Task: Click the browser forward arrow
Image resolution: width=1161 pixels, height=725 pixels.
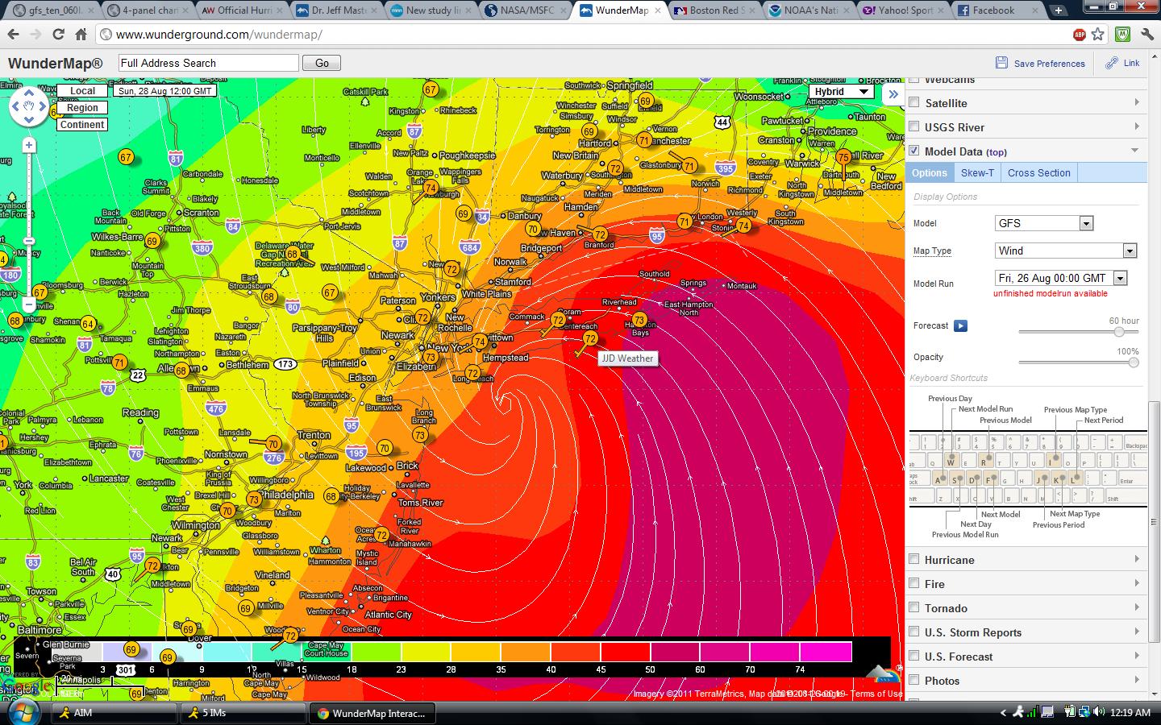Action: 35,35
